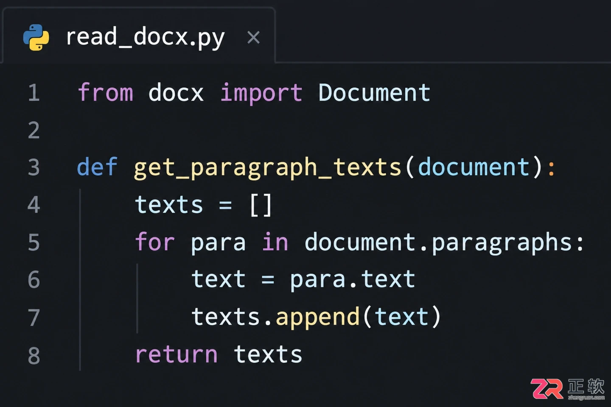The height and width of the screenshot is (407, 611).
Task: Click line number 3 in the gutter
Action: (x=34, y=167)
